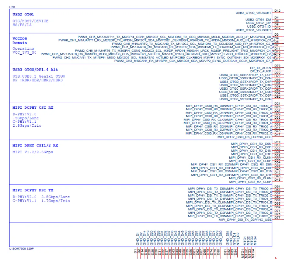Screen dimensions: 289x259
Task: Select the D-PHY:V2.0 text in CSI RX section
Action: coord(24,114)
